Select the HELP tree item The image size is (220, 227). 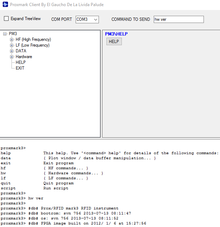tap(21, 62)
